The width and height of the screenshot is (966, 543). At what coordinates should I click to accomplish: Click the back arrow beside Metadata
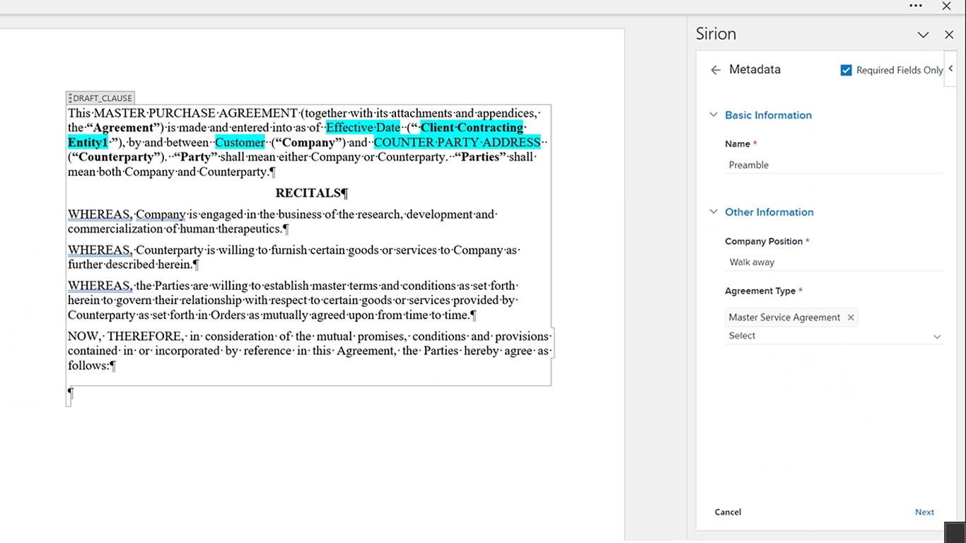[x=716, y=70]
